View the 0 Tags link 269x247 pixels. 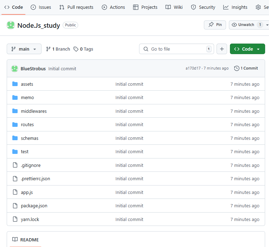pyautogui.click(x=83, y=49)
